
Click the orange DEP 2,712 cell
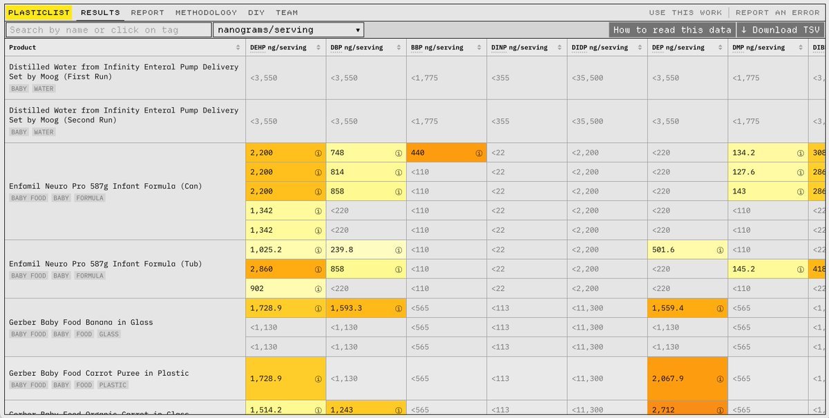coord(687,410)
